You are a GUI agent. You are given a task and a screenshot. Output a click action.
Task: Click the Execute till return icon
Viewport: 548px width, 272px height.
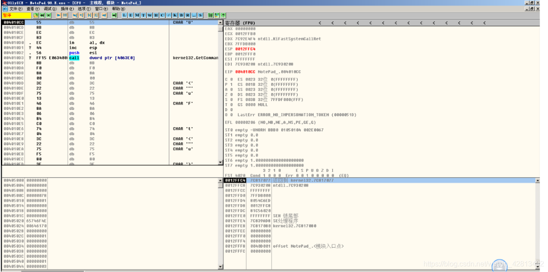pos(104,15)
